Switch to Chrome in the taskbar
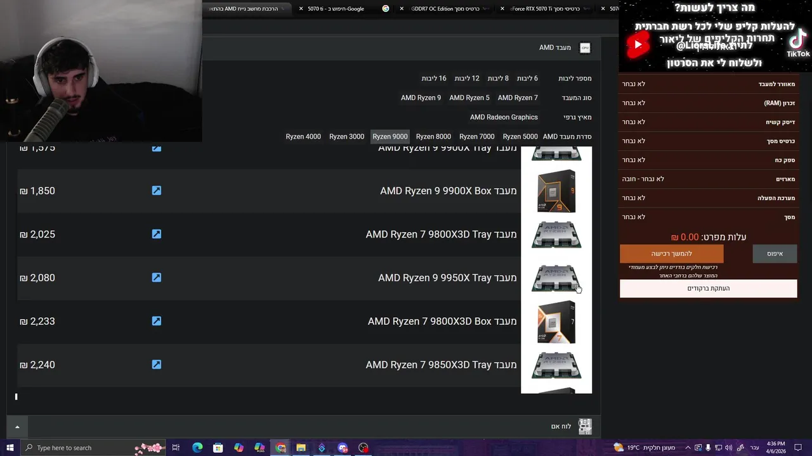Screen dimensions: 812x456 (280, 448)
